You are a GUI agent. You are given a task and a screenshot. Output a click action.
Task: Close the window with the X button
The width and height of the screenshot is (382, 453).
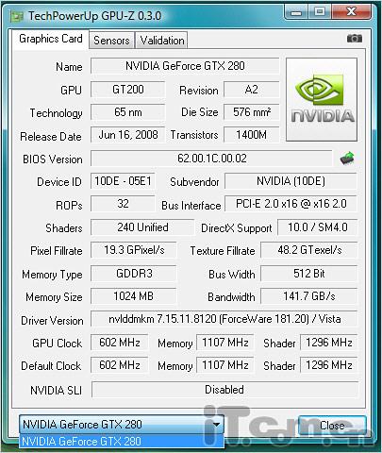[352, 12]
